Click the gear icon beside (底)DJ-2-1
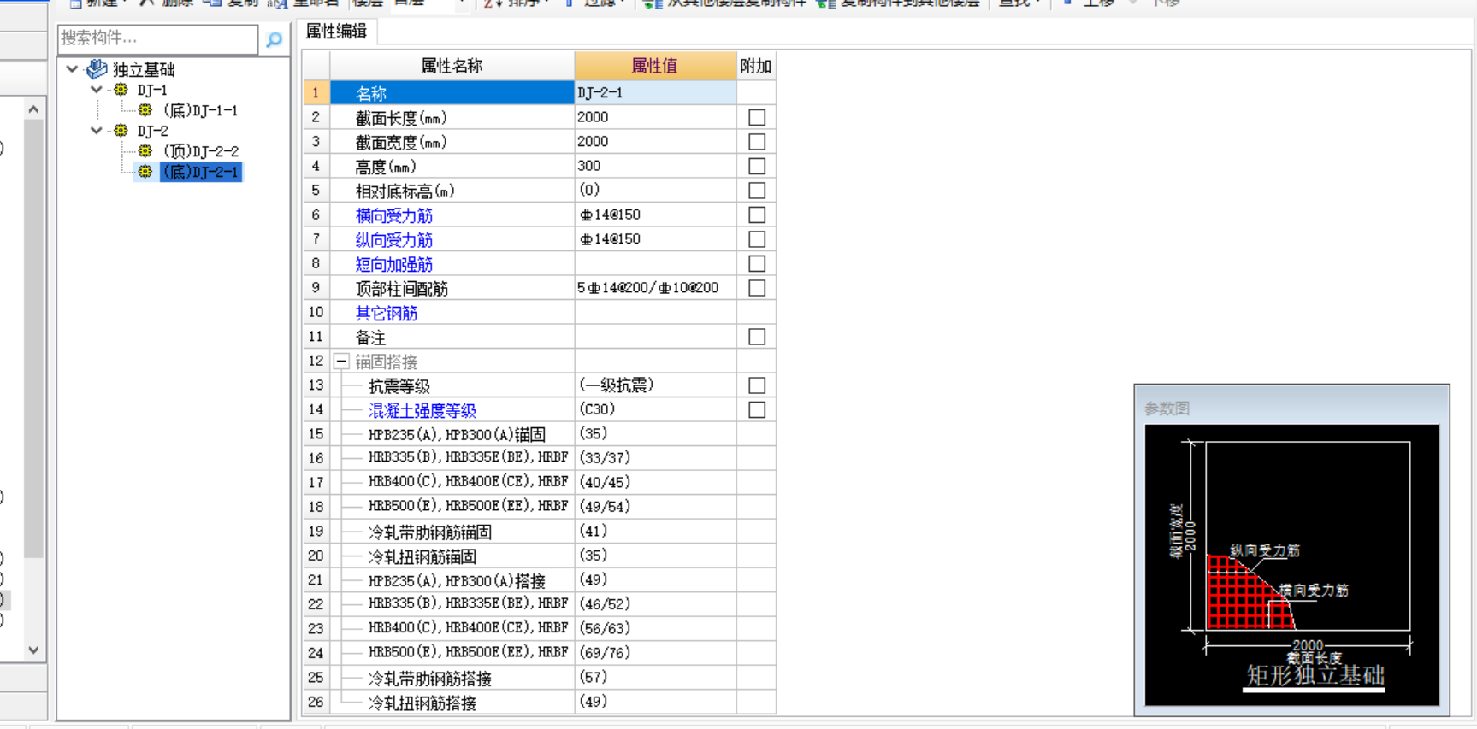 click(x=145, y=172)
